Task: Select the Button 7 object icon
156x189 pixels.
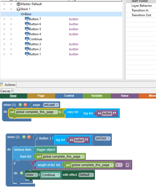Action: pos(27,19)
